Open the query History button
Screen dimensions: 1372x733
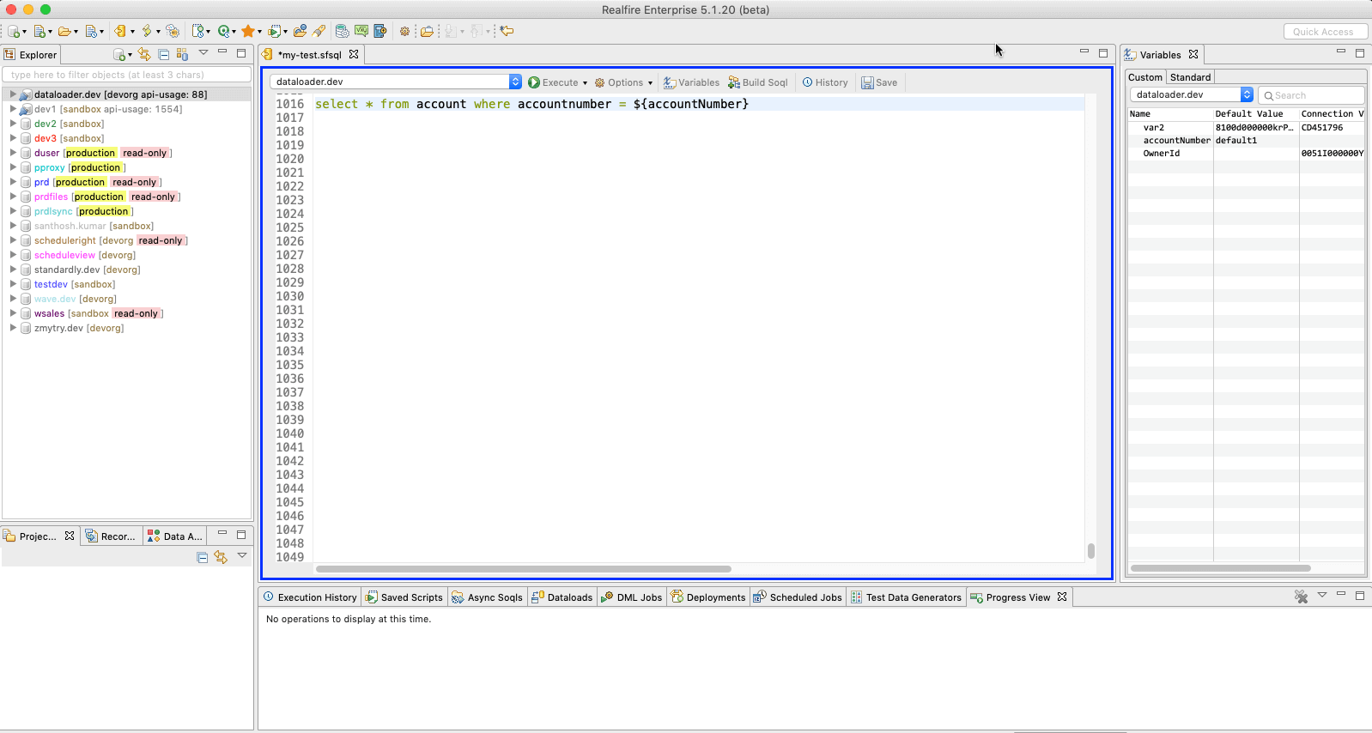tap(825, 82)
